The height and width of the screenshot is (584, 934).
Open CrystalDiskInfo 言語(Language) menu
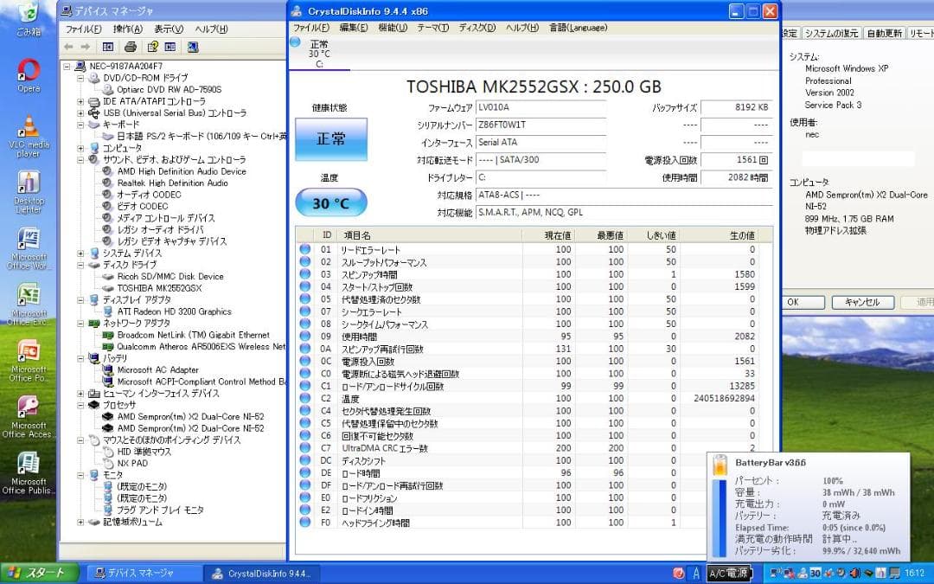578,28
